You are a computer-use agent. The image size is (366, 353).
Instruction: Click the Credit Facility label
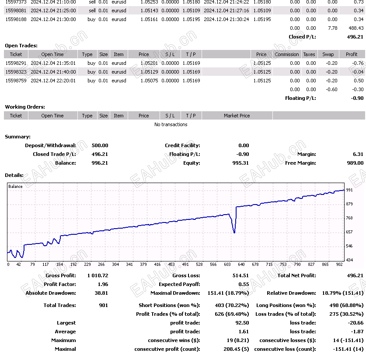pyautogui.click(x=182, y=145)
